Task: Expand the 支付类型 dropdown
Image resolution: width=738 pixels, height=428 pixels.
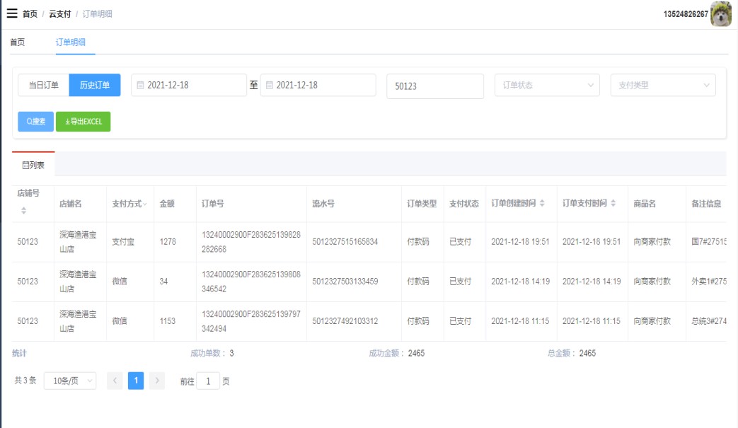Action: [x=663, y=85]
